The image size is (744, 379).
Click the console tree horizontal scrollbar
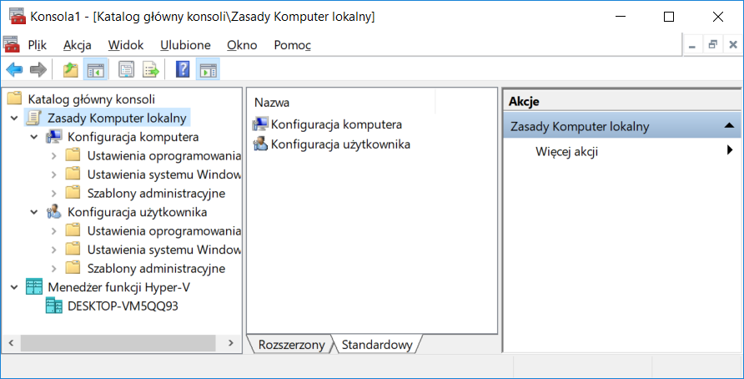point(117,343)
